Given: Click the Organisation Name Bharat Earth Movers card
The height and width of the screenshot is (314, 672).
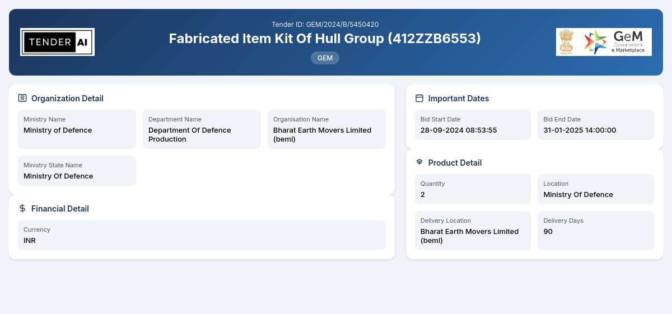Looking at the screenshot, I should click(326, 129).
